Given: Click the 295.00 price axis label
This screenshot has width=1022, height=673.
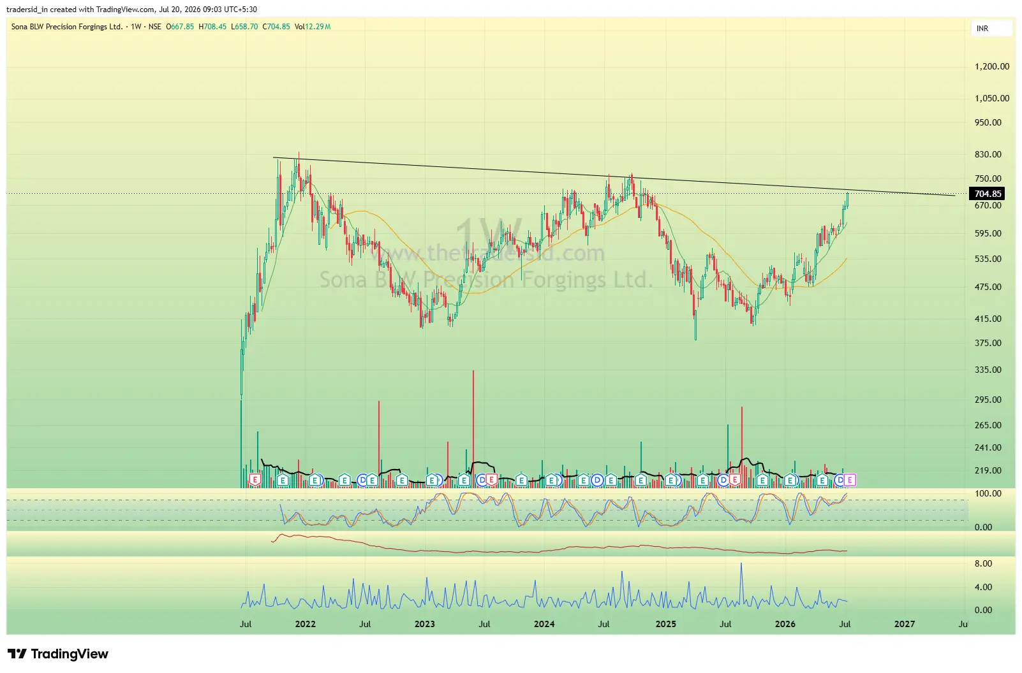Looking at the screenshot, I should (x=988, y=400).
